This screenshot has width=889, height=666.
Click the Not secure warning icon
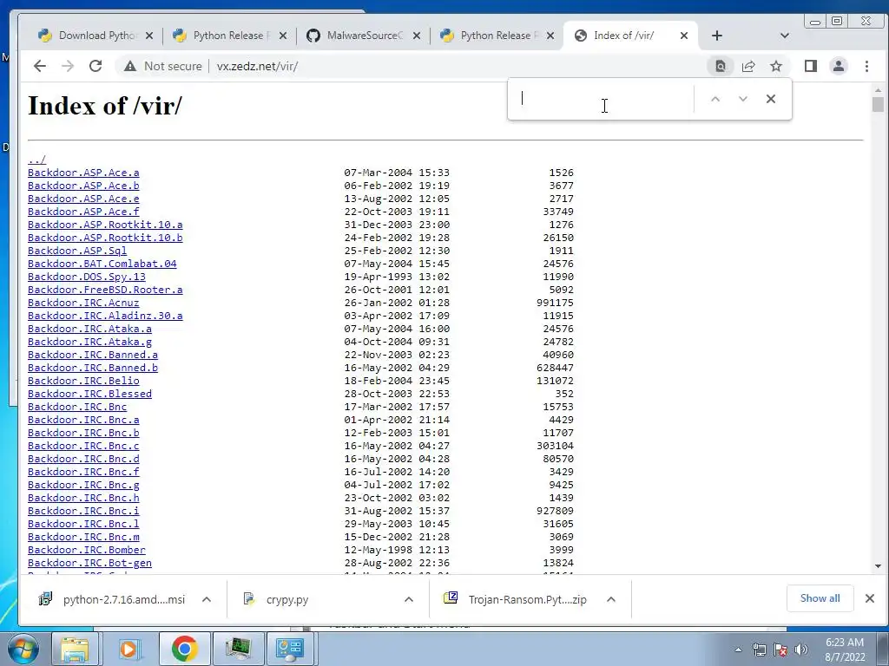(130, 66)
